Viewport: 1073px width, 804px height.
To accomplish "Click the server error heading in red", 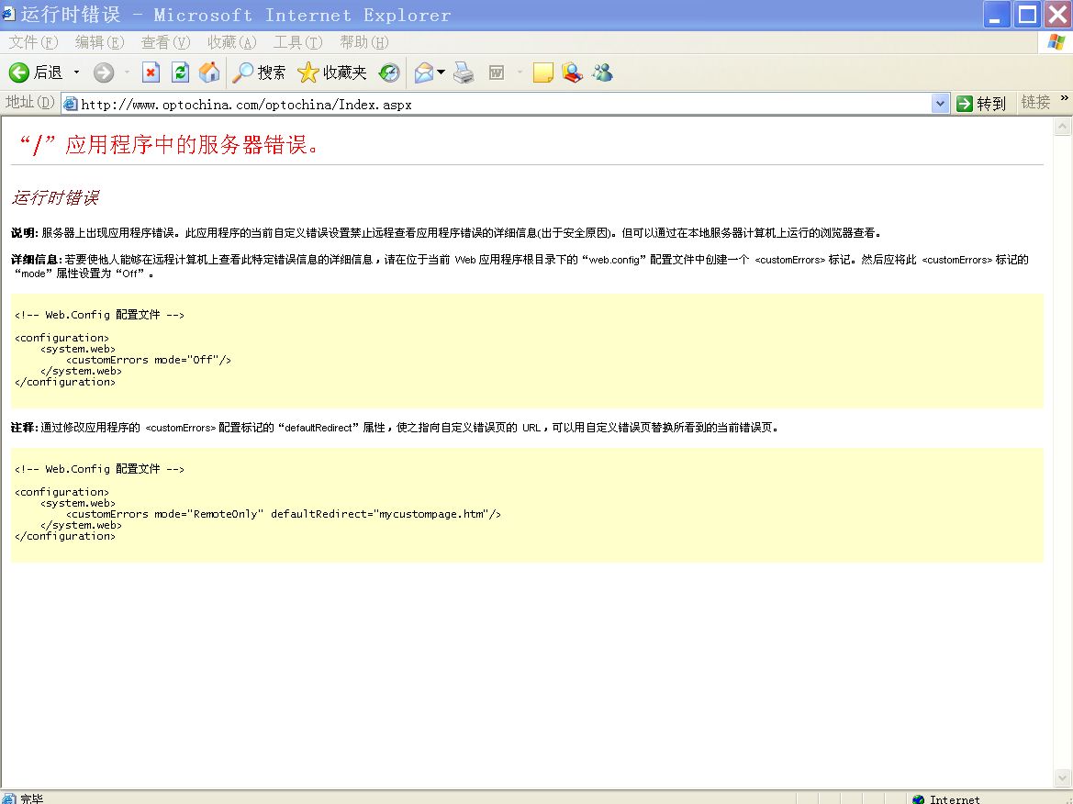I will point(168,145).
